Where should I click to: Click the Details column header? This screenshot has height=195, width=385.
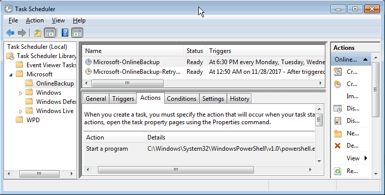(229, 137)
